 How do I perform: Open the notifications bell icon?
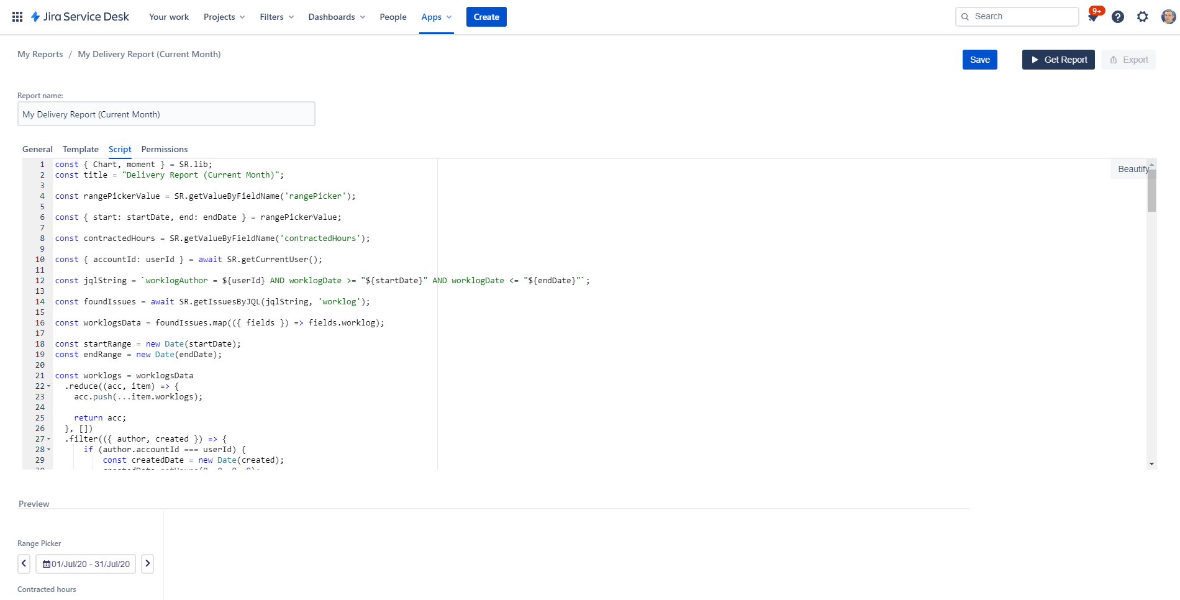(x=1093, y=17)
